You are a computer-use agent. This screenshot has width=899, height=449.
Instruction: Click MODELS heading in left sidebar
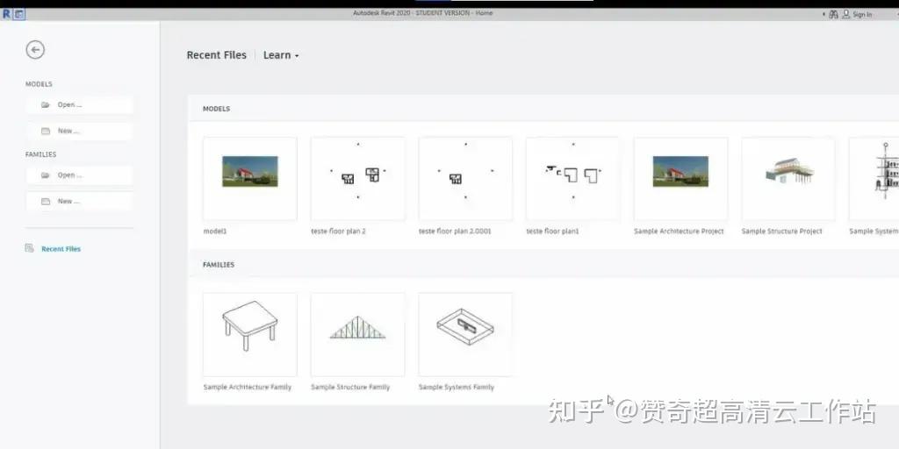pos(39,84)
